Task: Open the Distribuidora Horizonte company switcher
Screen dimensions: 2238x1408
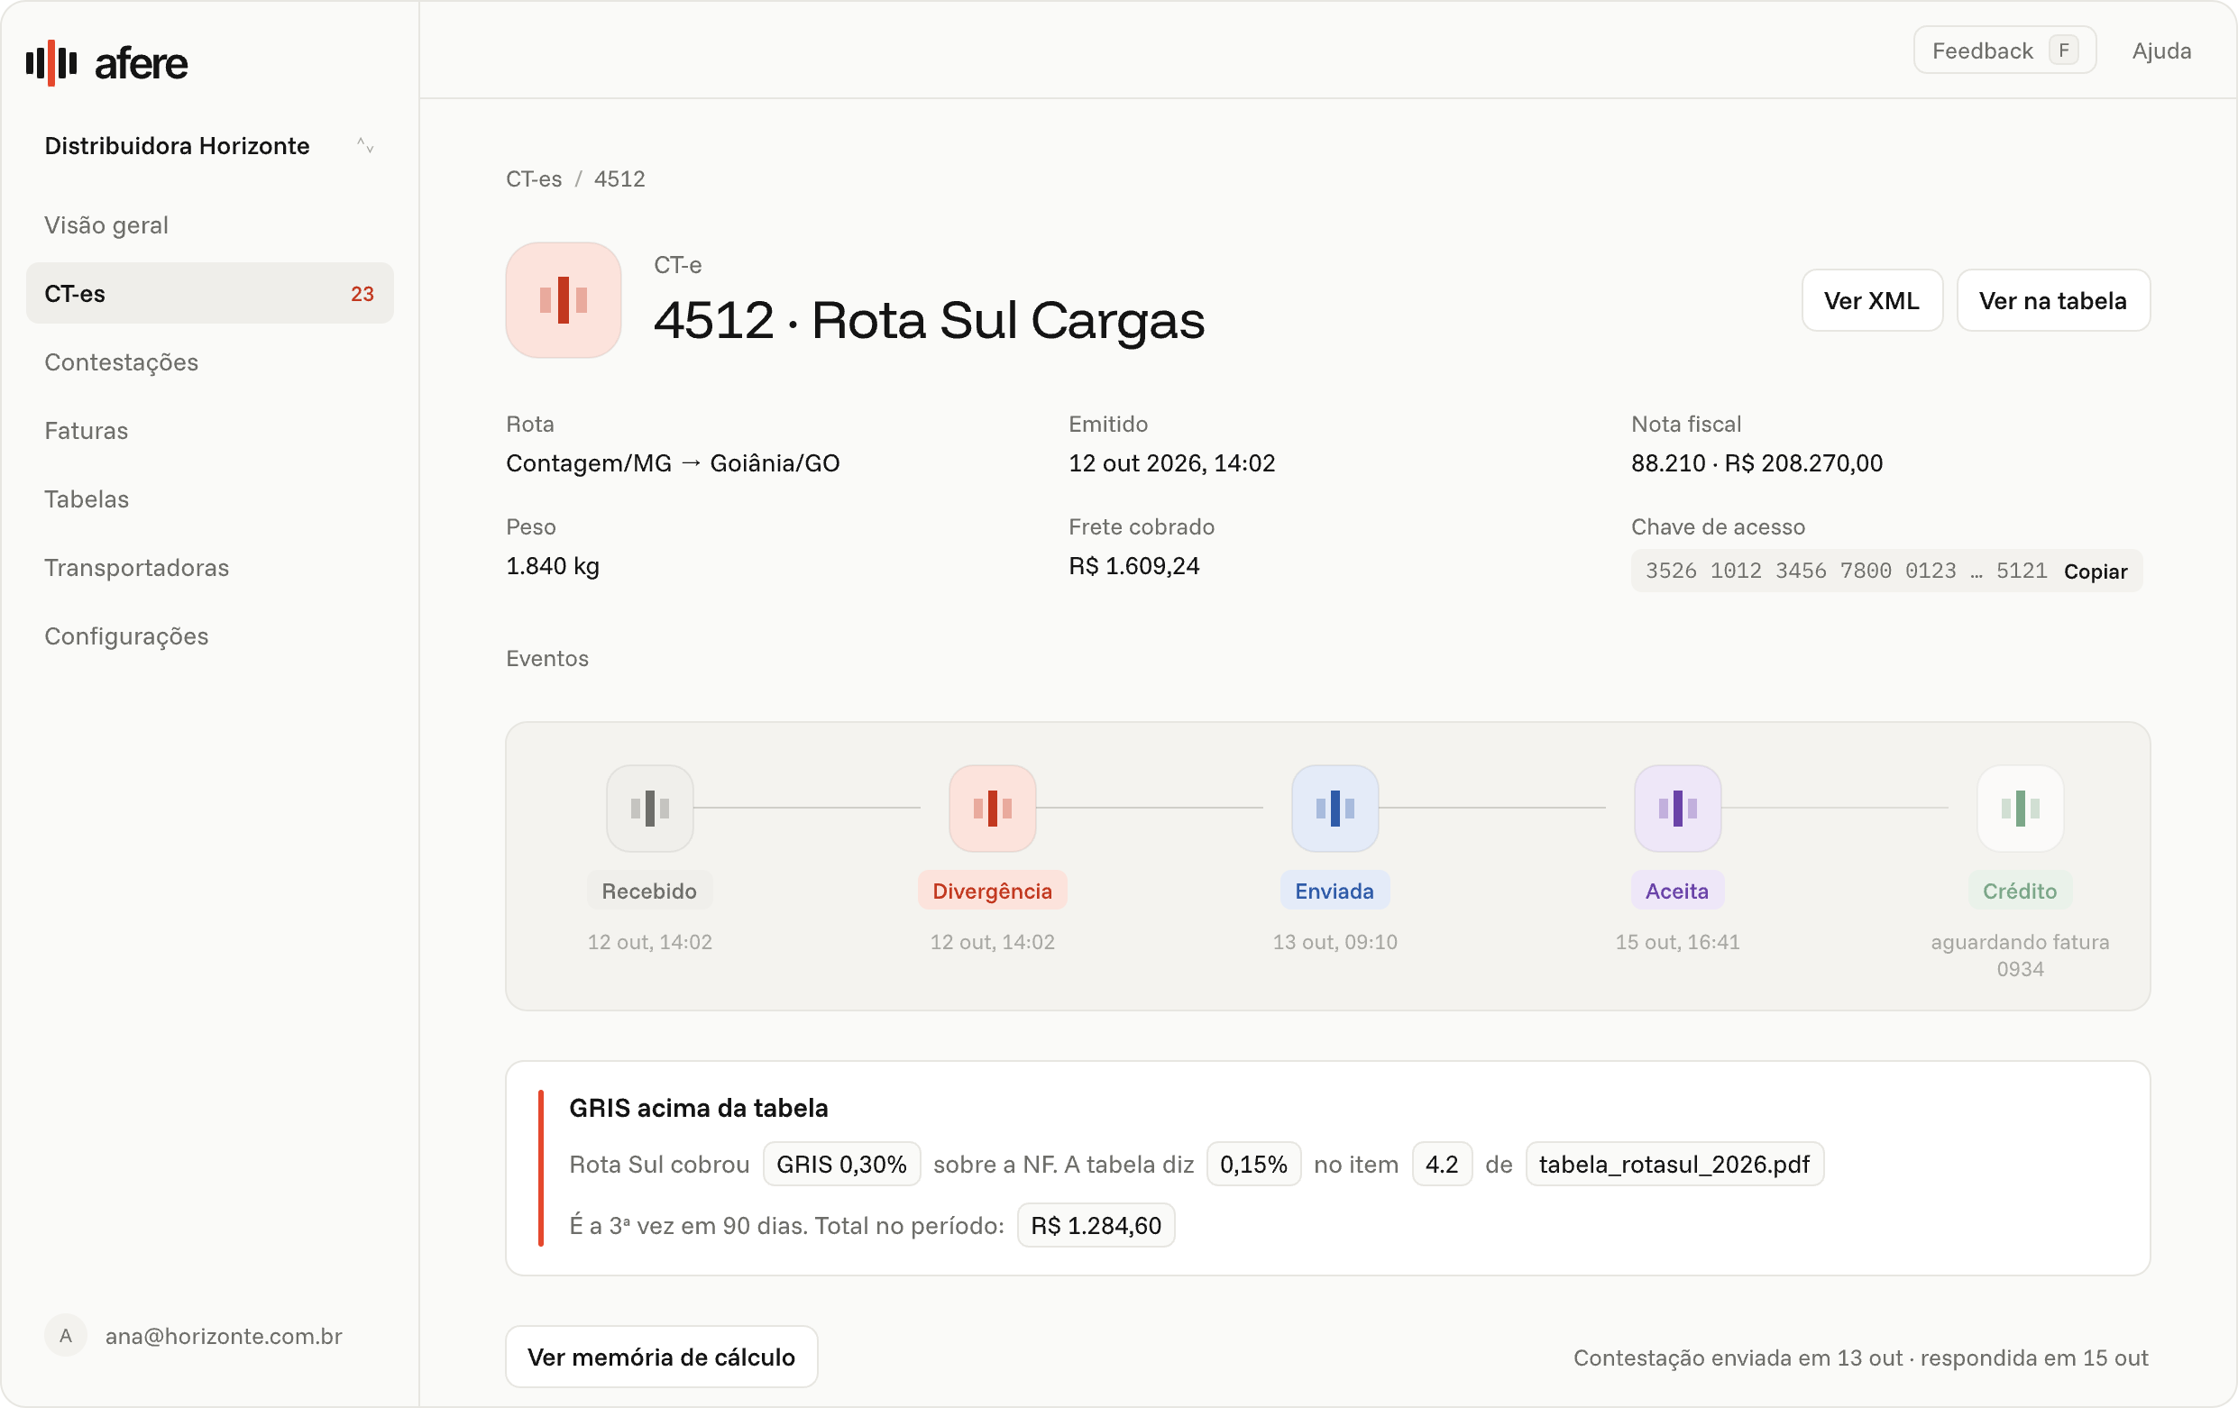Action: [x=210, y=146]
